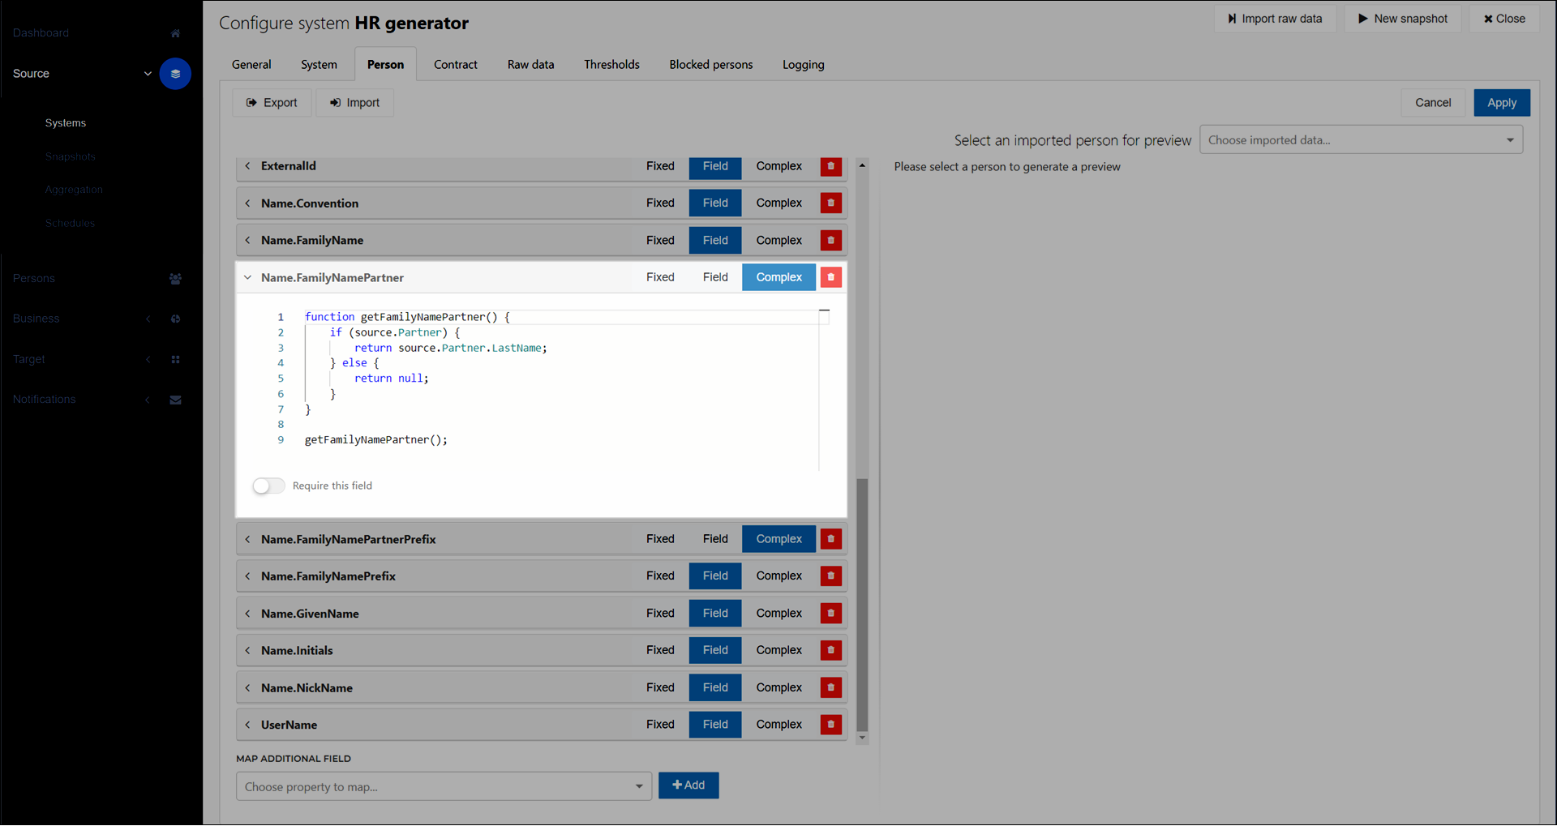1557x826 pixels.
Task: Collapse the Source sidebar menu
Action: 148,74
